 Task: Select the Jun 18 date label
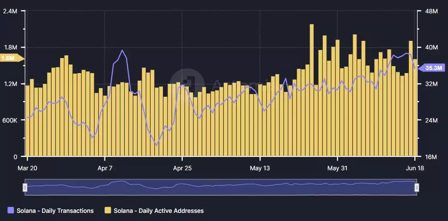pyautogui.click(x=414, y=168)
